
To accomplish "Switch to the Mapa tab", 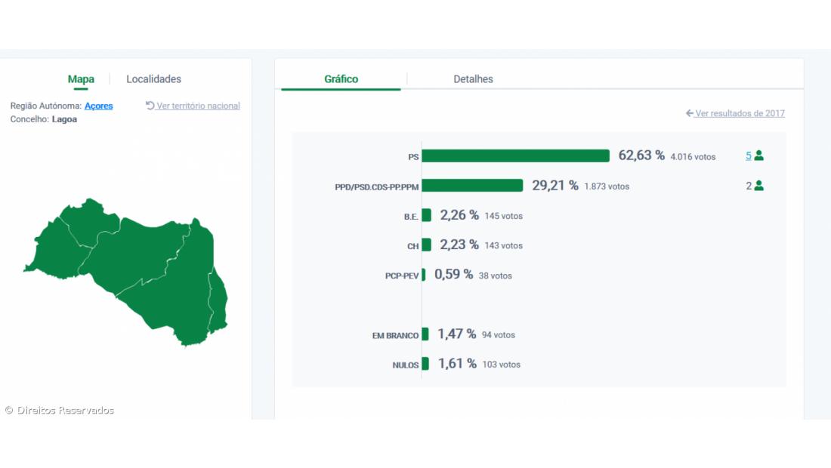I will pyautogui.click(x=81, y=79).
